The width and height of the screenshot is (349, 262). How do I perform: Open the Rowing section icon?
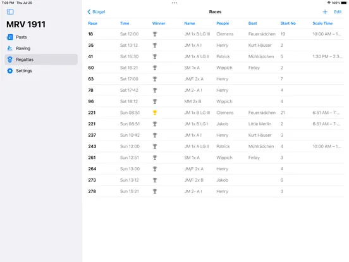[x=9, y=48]
